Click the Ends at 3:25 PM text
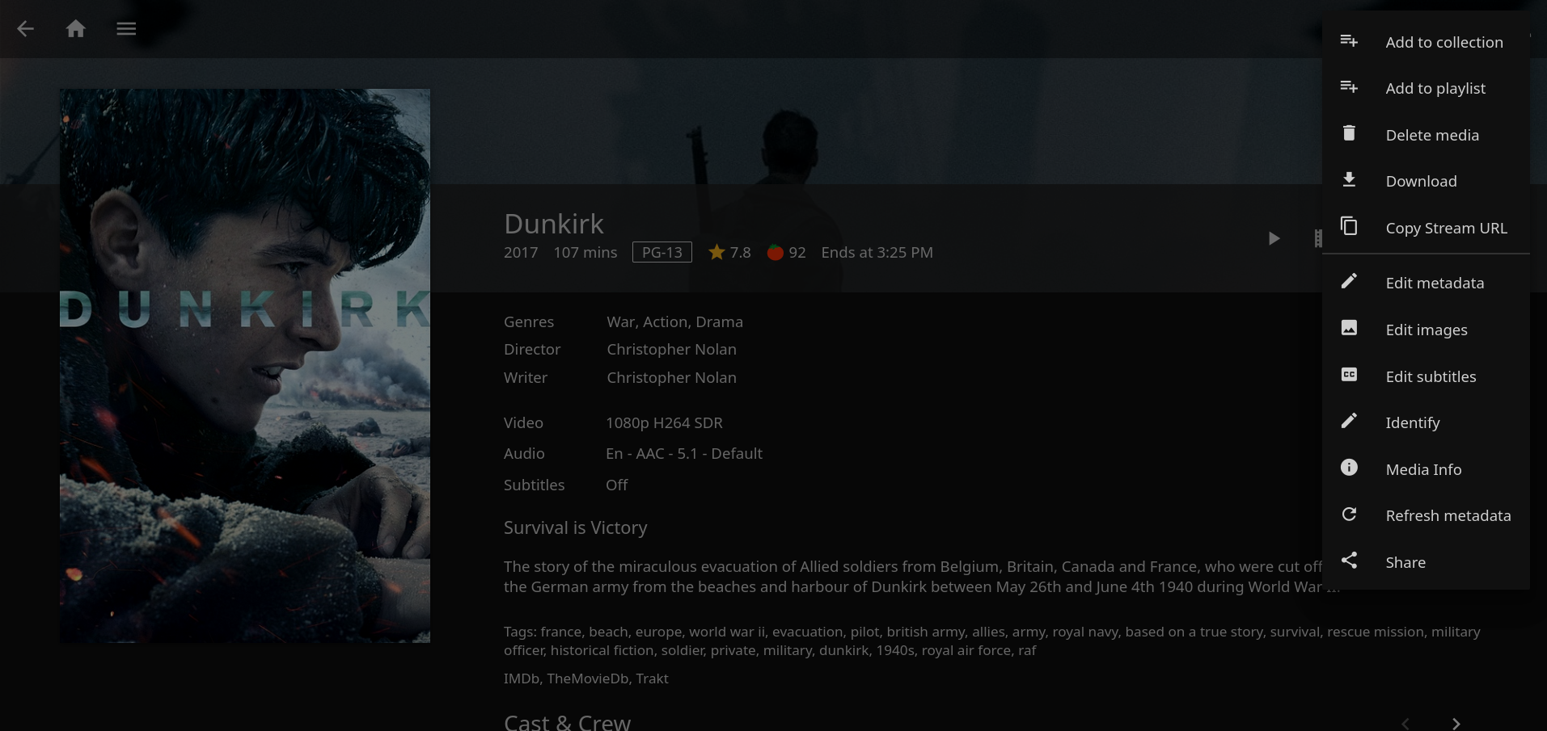Image resolution: width=1547 pixels, height=731 pixels. pyautogui.click(x=877, y=252)
